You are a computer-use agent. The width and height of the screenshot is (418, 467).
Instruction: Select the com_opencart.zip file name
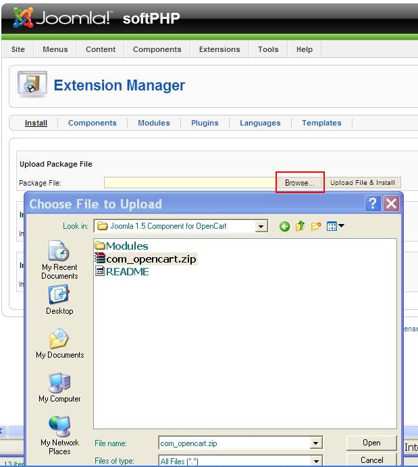coord(151,259)
